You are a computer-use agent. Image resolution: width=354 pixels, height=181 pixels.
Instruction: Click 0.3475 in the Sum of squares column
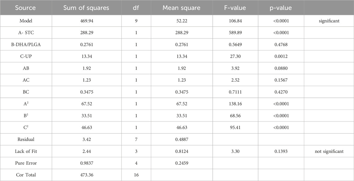87,92
